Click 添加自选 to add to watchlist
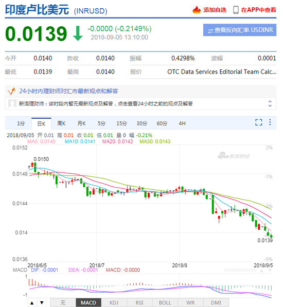 tap(215, 10)
